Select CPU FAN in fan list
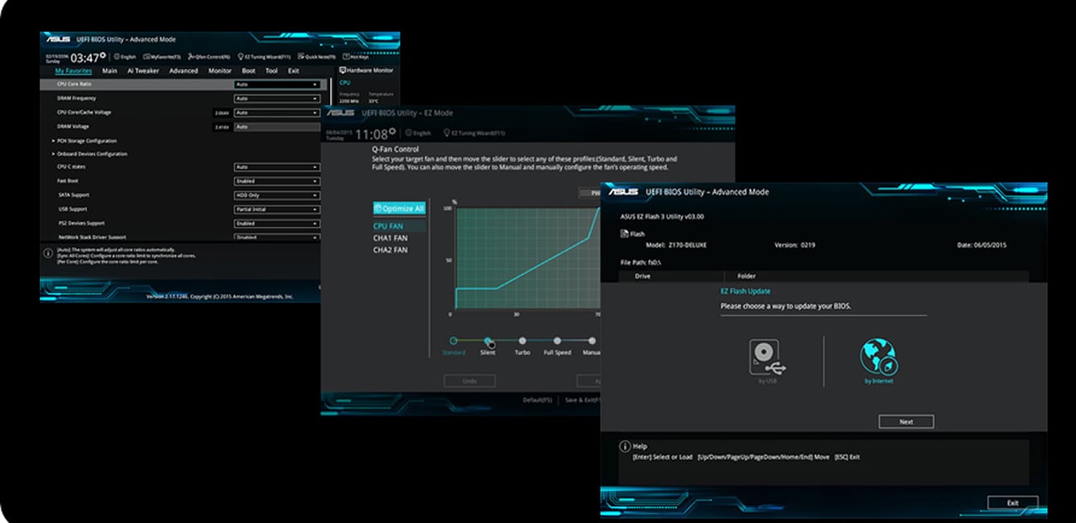The image size is (1076, 523). (390, 226)
